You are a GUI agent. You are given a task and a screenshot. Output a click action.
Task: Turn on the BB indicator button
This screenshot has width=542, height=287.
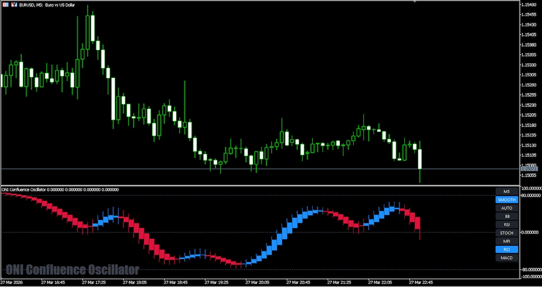point(507,216)
